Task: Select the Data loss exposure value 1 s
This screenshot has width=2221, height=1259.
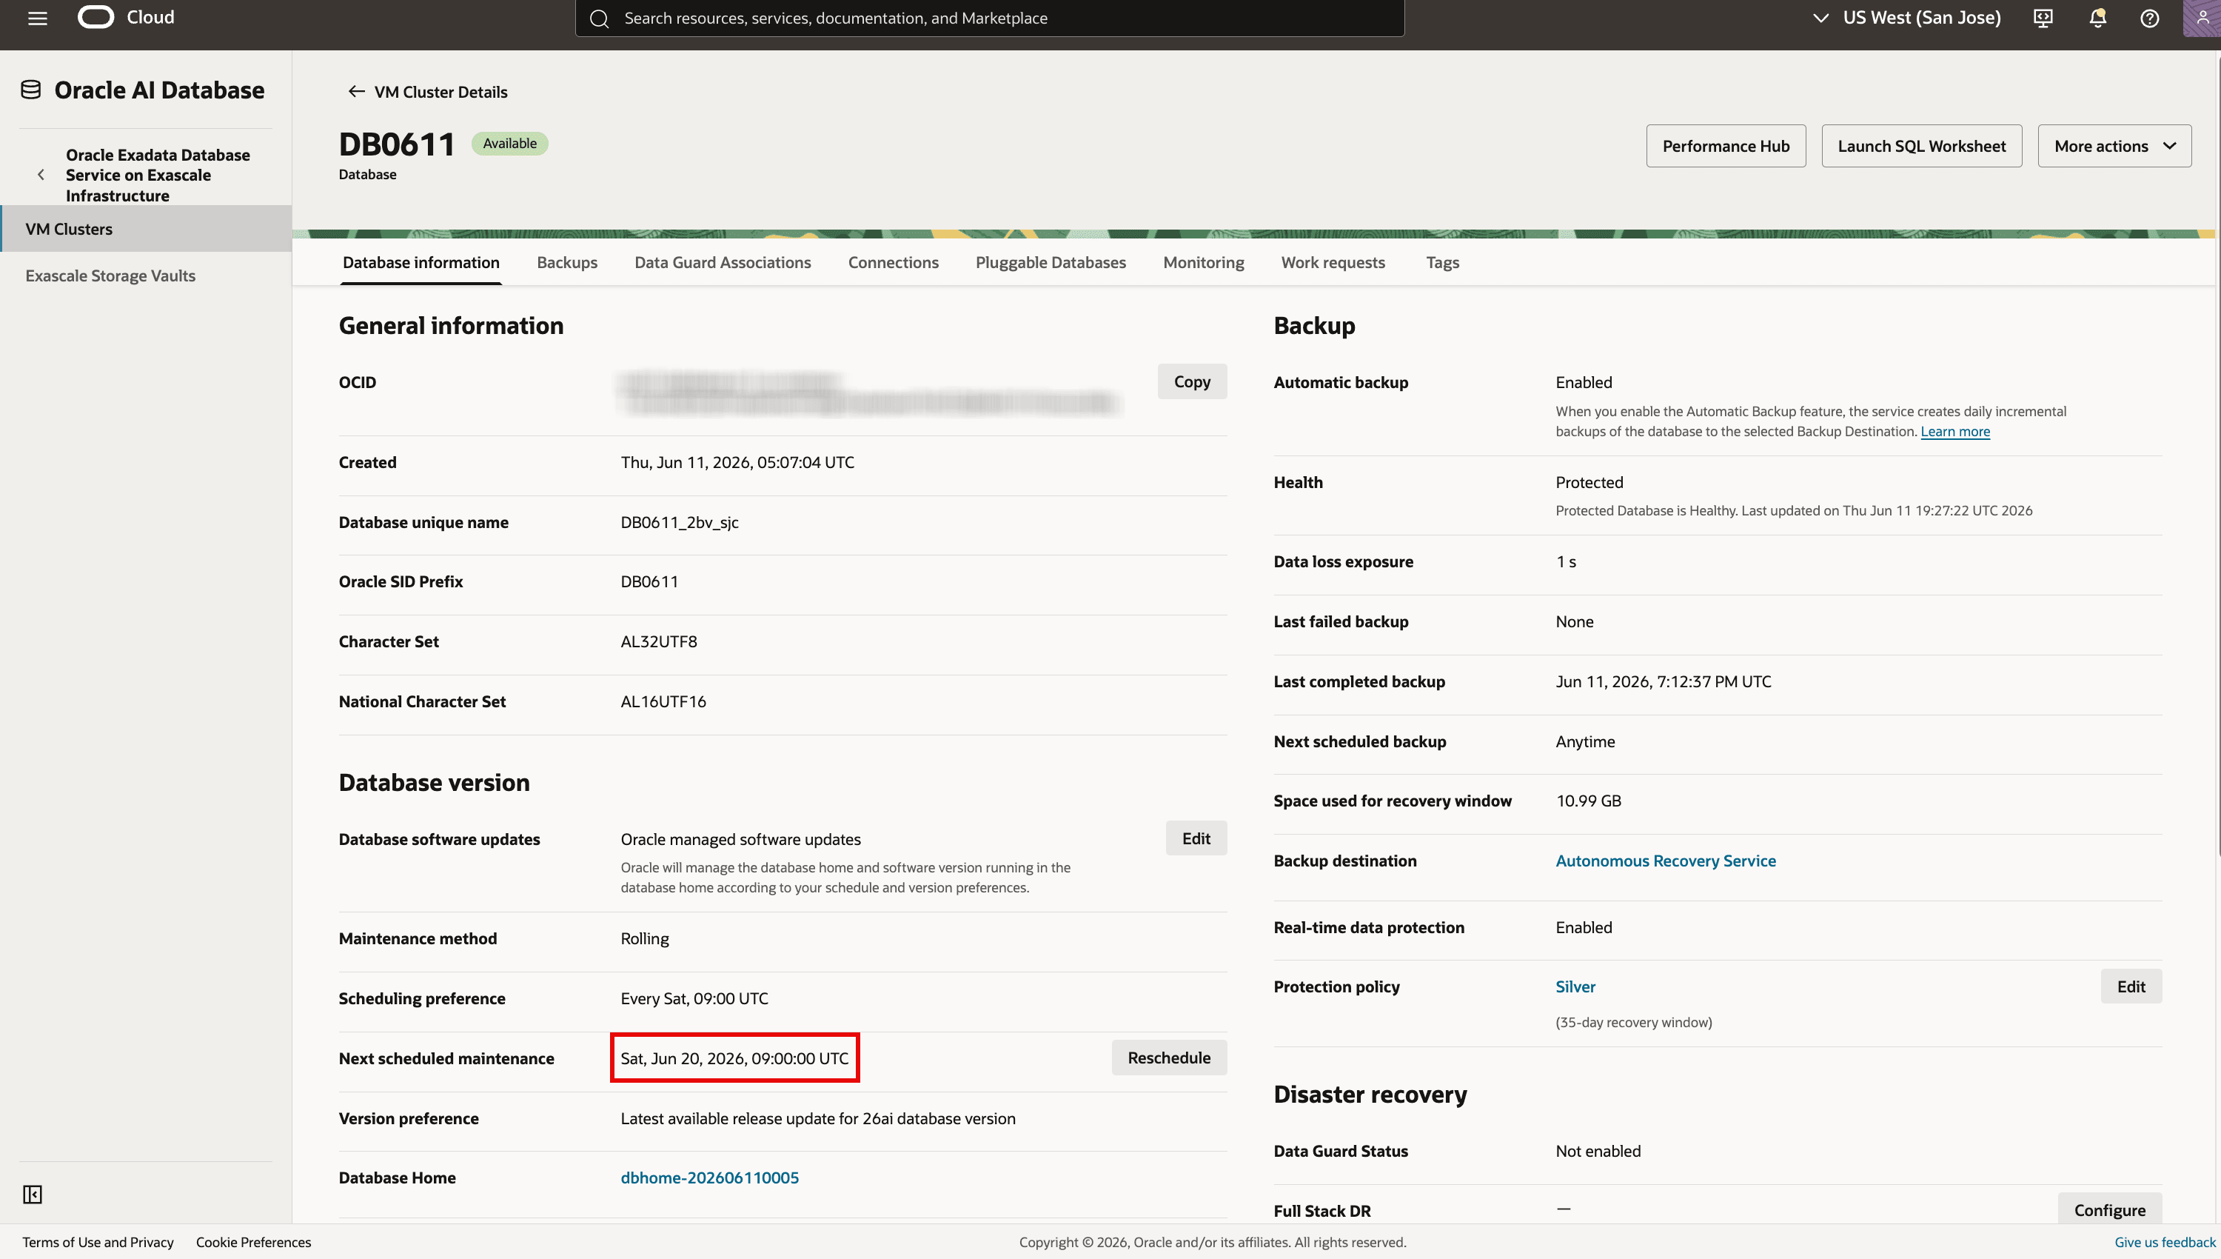Action: pos(1566,561)
